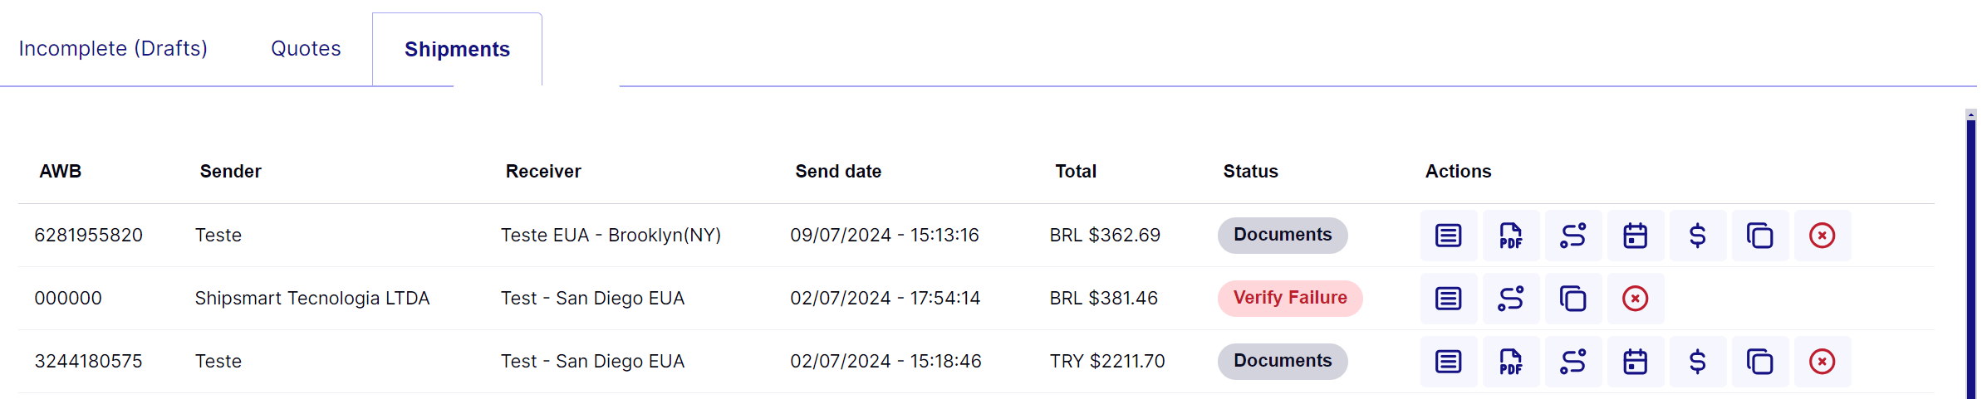
Task: Switch to Incomplete (Drafts) tab
Action: pos(113,49)
